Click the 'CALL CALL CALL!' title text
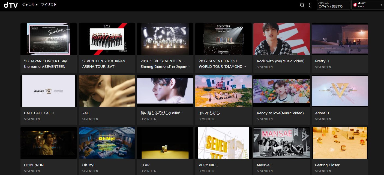Image resolution: width=384 pixels, height=175 pixels. click(x=39, y=113)
